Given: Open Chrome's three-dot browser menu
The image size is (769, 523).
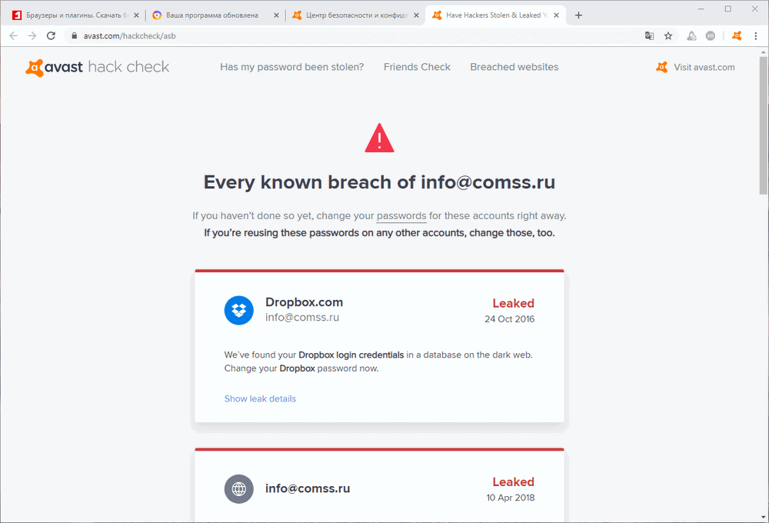Looking at the screenshot, I should pos(757,35).
